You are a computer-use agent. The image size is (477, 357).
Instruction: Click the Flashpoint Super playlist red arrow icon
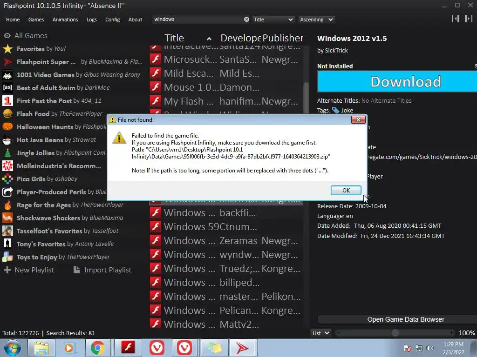pos(7,62)
